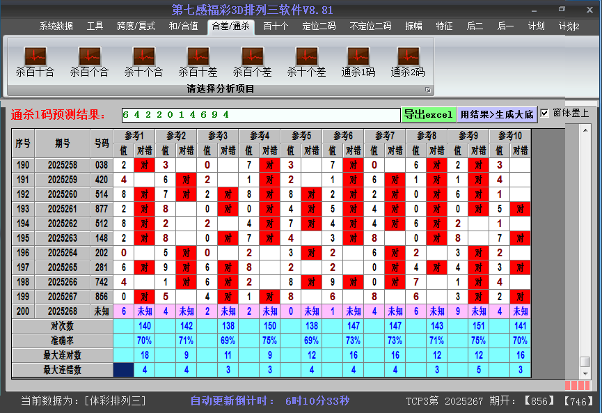The image size is (602, 413).
Task: Select the 杀百十合 analysis icon
Action: coord(34,59)
